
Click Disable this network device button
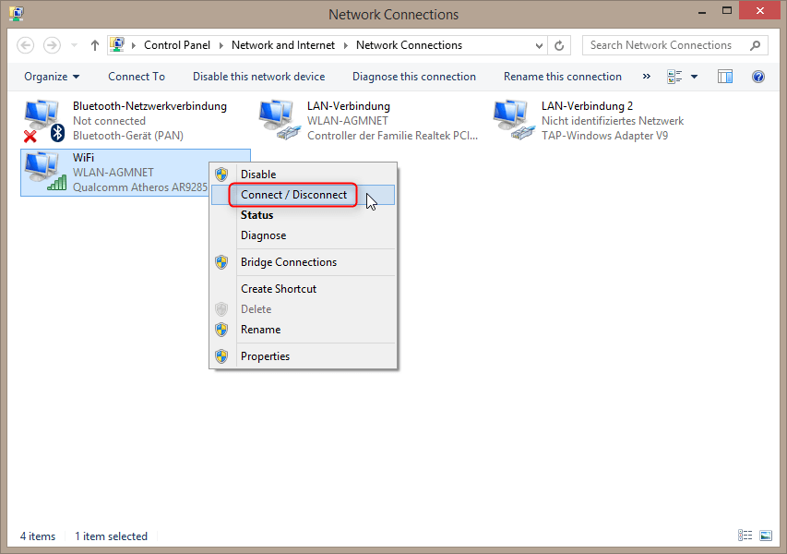click(x=258, y=77)
